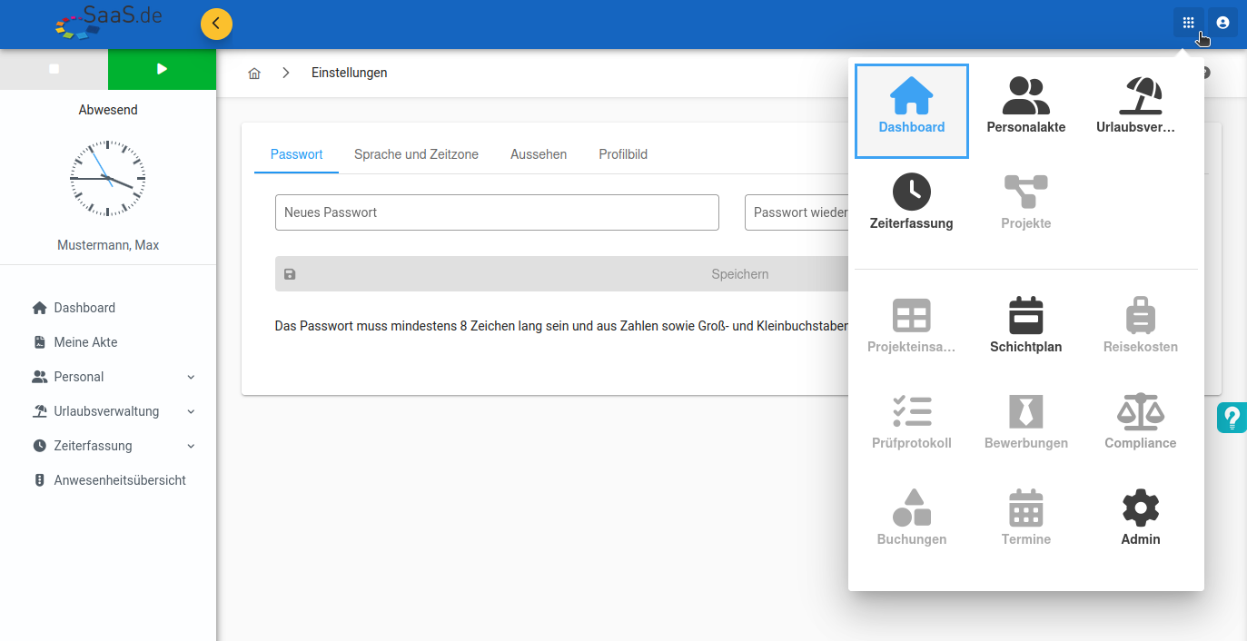Collapse the sidebar with yellow arrow
The image size is (1247, 641).
click(216, 24)
